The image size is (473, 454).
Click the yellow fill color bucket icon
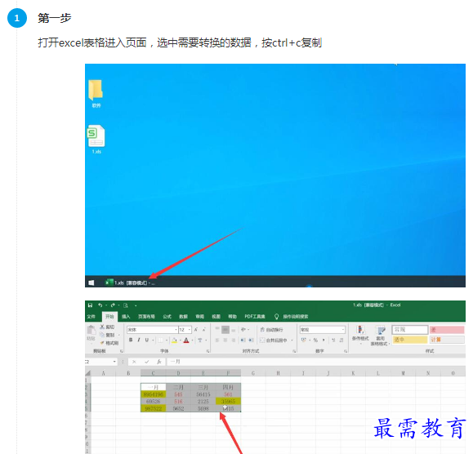(x=174, y=340)
